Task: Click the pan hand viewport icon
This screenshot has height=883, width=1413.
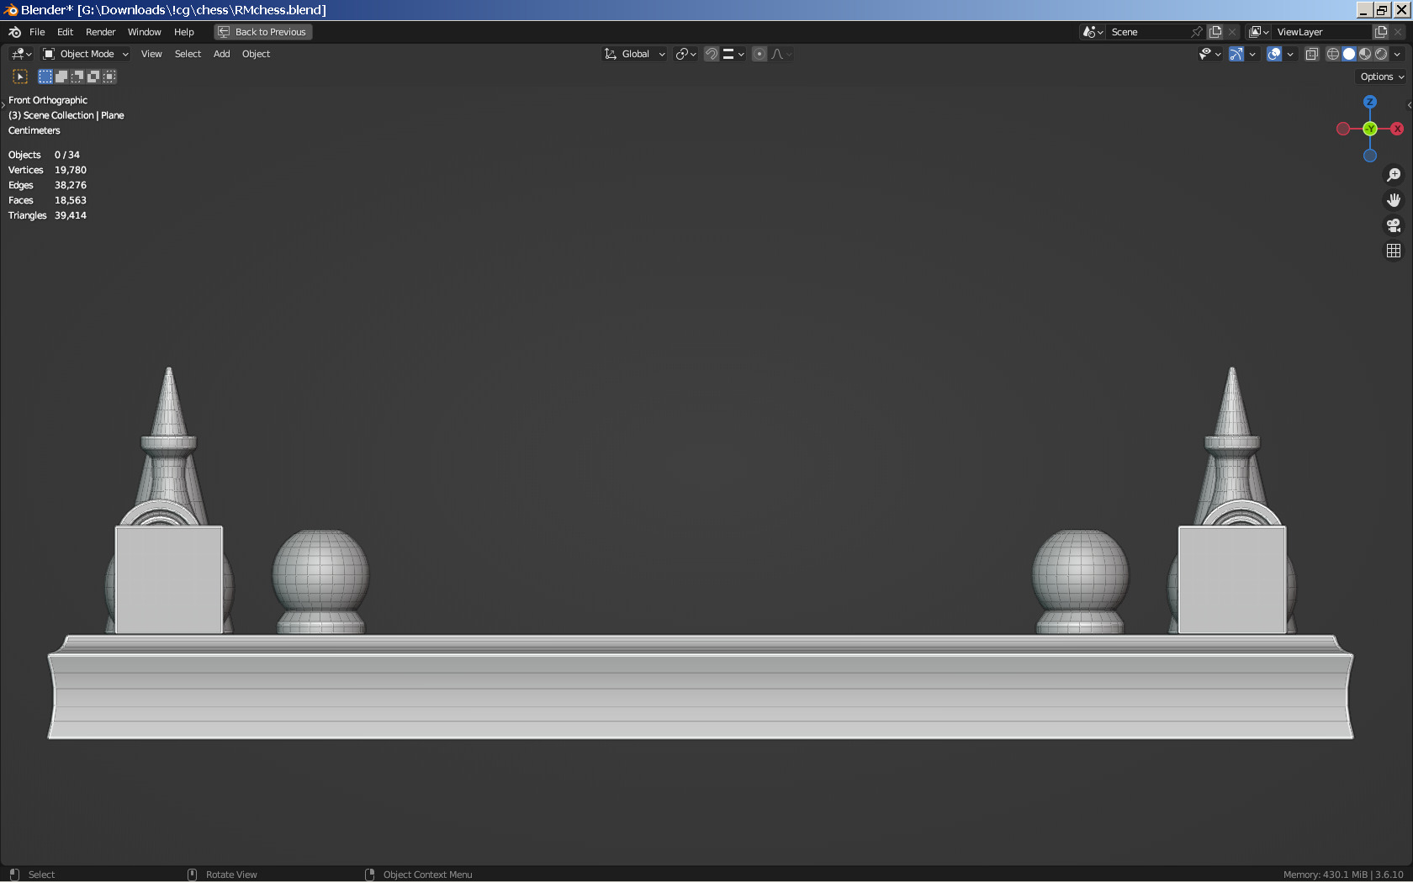Action: coord(1394,200)
